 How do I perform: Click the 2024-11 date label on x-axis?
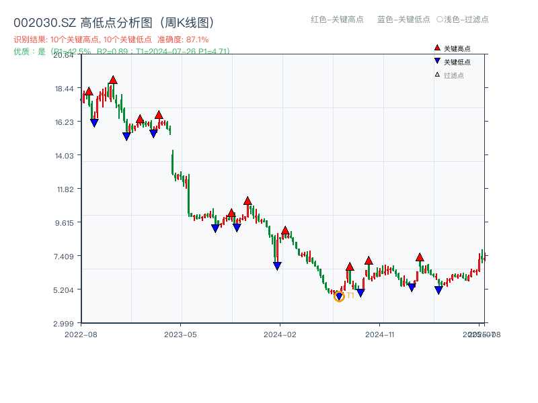(x=379, y=334)
